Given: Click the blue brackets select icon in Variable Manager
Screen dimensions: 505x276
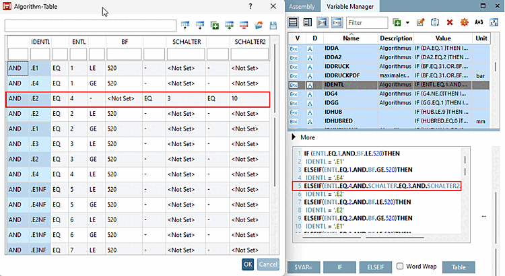Looking at the screenshot, I should [435, 22].
